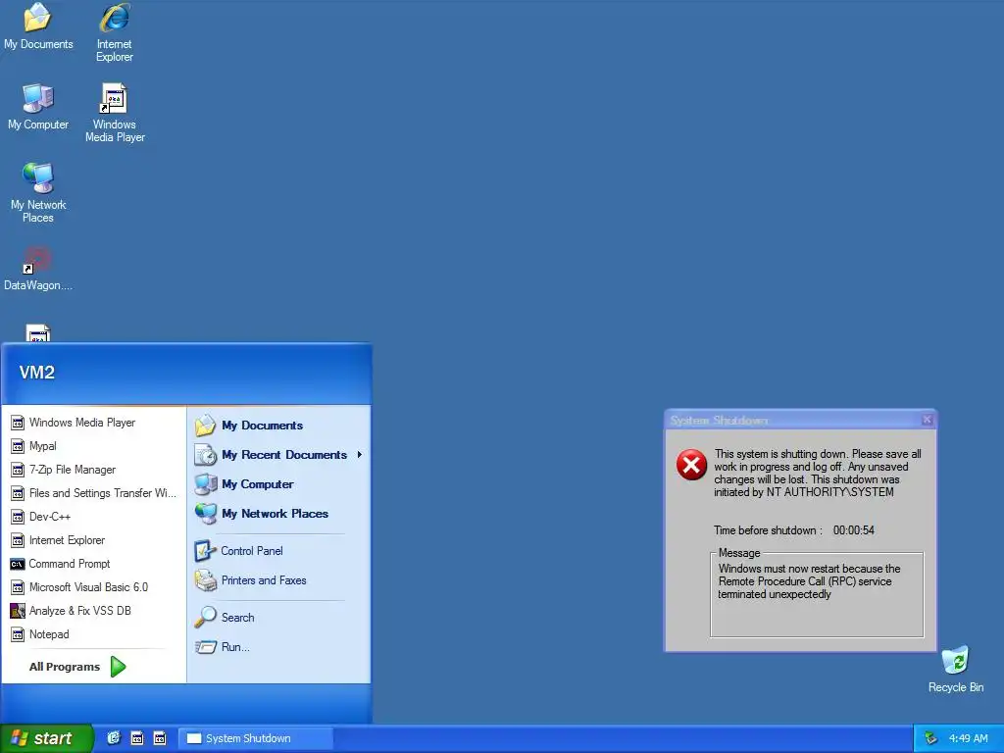The width and height of the screenshot is (1004, 753).
Task: Click the Microsoft Visual Basic 6.0 icon
Action: pos(18,587)
